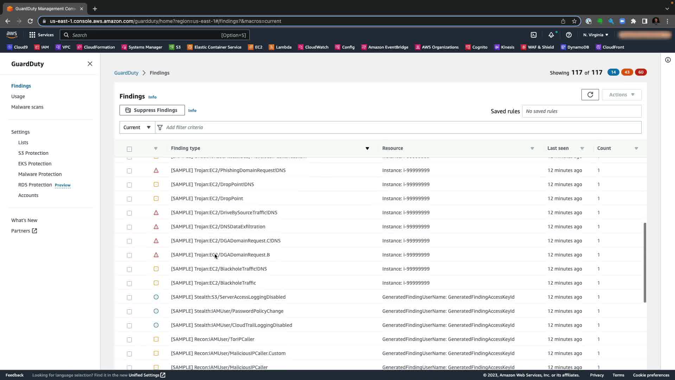
Task: Click the Lambda bookmark shortcut
Action: 280,47
